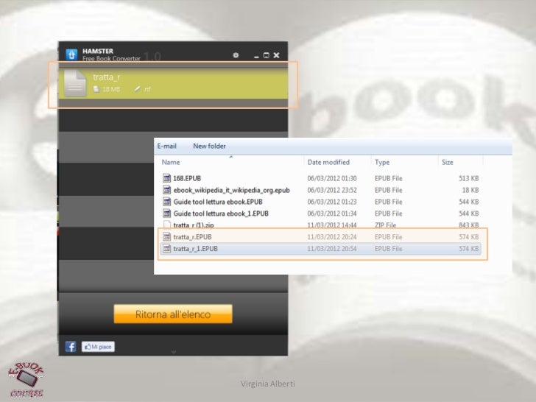
Task: Click the Mi piace like button
Action: (98, 347)
